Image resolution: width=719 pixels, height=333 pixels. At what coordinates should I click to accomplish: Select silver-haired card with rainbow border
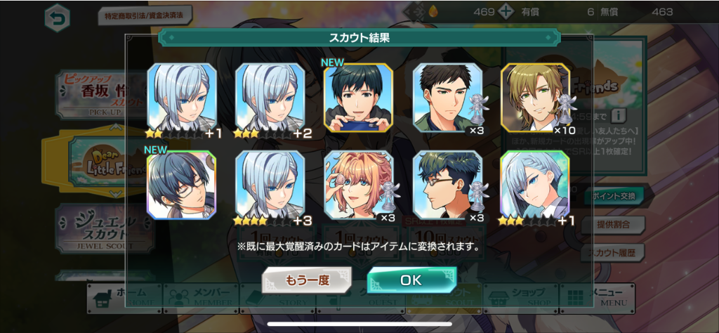point(534,185)
